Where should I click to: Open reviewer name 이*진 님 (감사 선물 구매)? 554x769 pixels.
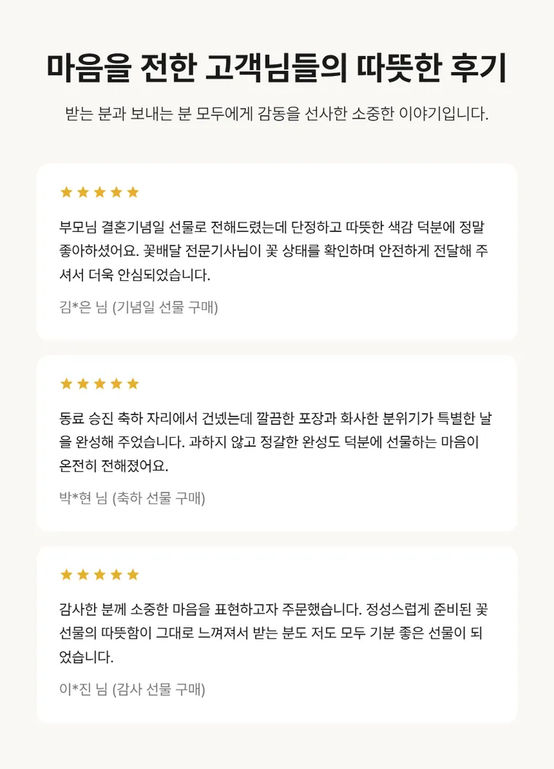coord(132,689)
